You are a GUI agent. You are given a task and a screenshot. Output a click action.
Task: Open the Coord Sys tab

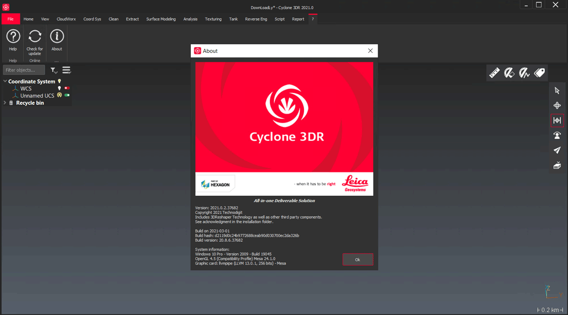[x=92, y=19]
